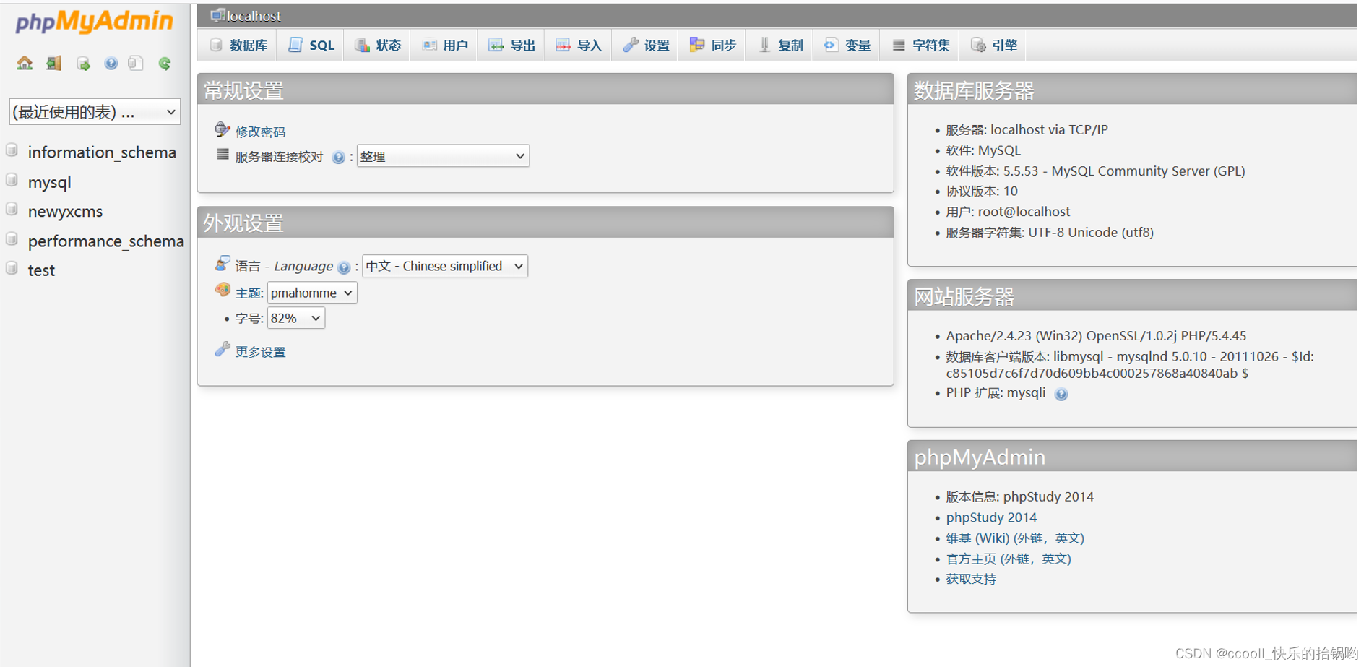Open the 变量 tab
Image resolution: width=1369 pixels, height=667 pixels.
tap(847, 46)
